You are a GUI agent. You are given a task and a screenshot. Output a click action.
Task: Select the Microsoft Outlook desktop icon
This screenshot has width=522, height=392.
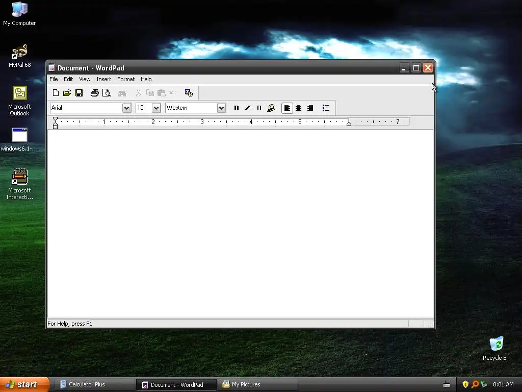tap(19, 101)
